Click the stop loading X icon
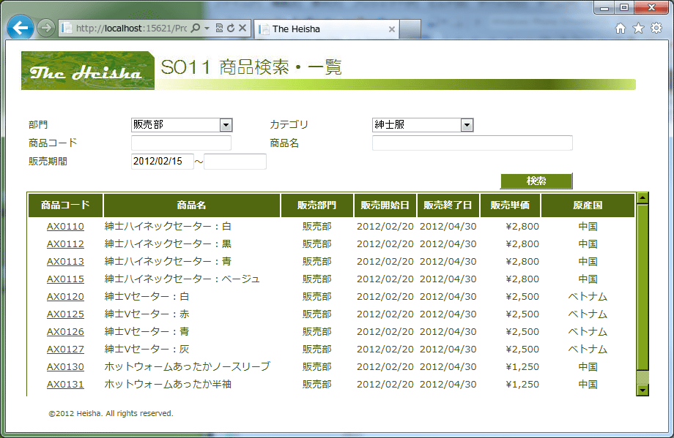This screenshot has width=674, height=438. 242,29
